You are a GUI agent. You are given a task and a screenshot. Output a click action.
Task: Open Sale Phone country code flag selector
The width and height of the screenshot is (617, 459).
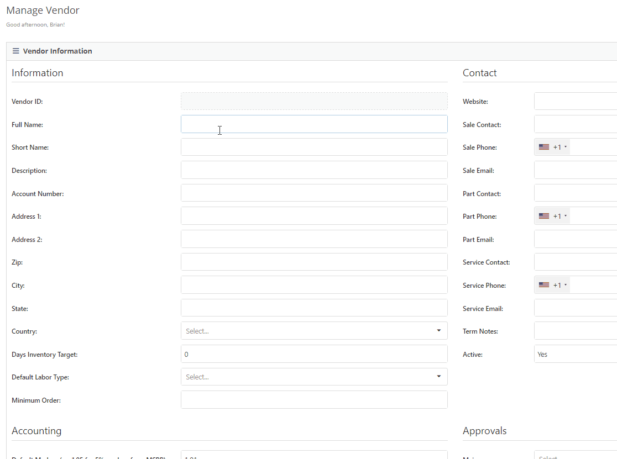click(552, 147)
